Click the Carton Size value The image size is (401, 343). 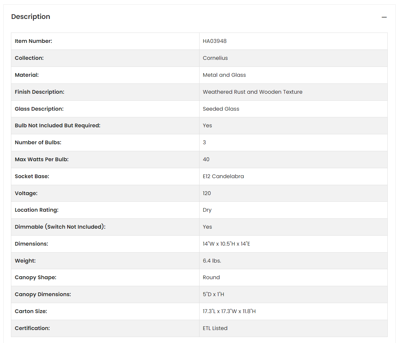tap(229, 311)
